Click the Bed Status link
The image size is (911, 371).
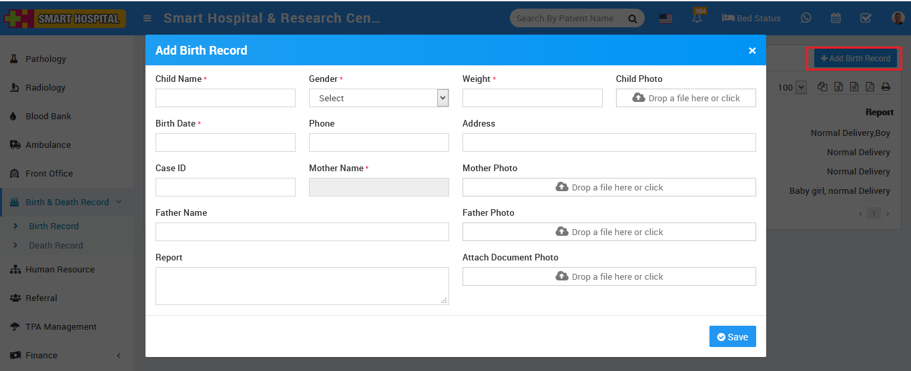[751, 19]
